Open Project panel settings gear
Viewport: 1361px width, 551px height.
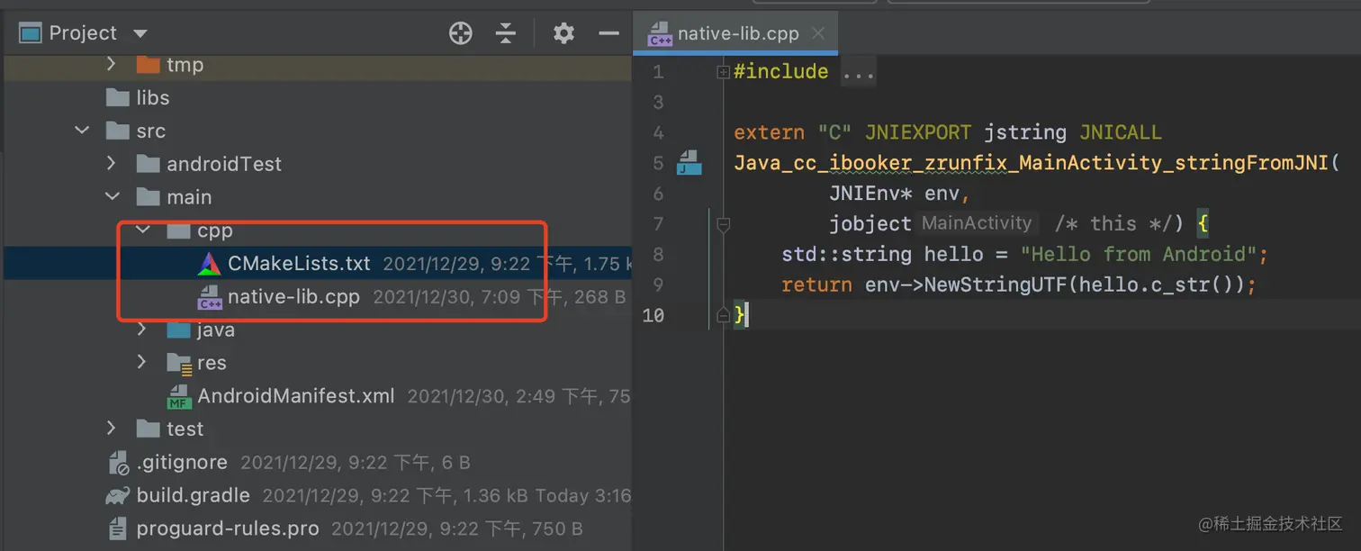[563, 34]
